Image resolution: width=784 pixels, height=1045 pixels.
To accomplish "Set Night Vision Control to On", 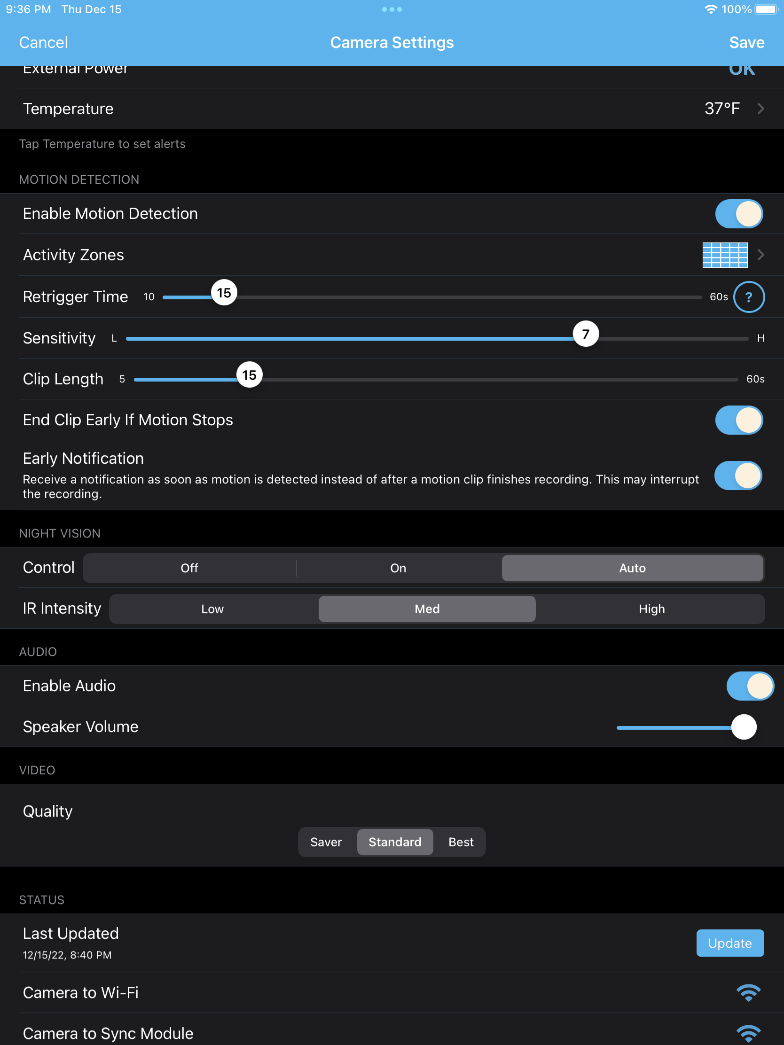I will (398, 568).
